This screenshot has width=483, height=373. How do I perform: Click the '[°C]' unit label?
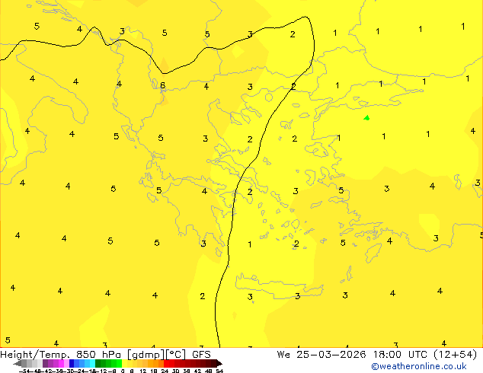(176, 355)
